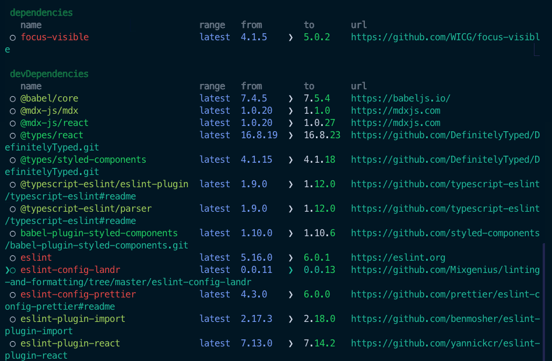Click the eslint-config-landr package name
The height and width of the screenshot is (361, 552).
pyautogui.click(x=71, y=270)
